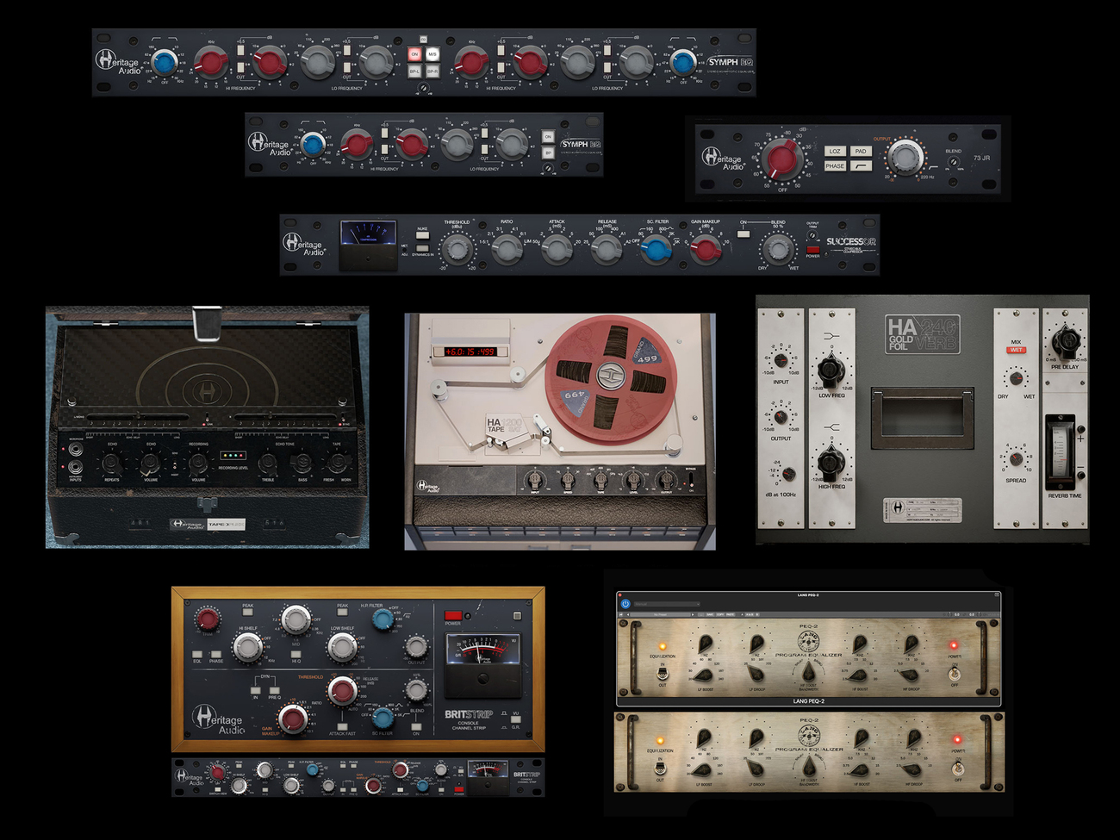Click the INPUT knob on the HA 1200 Tape

coord(535,479)
